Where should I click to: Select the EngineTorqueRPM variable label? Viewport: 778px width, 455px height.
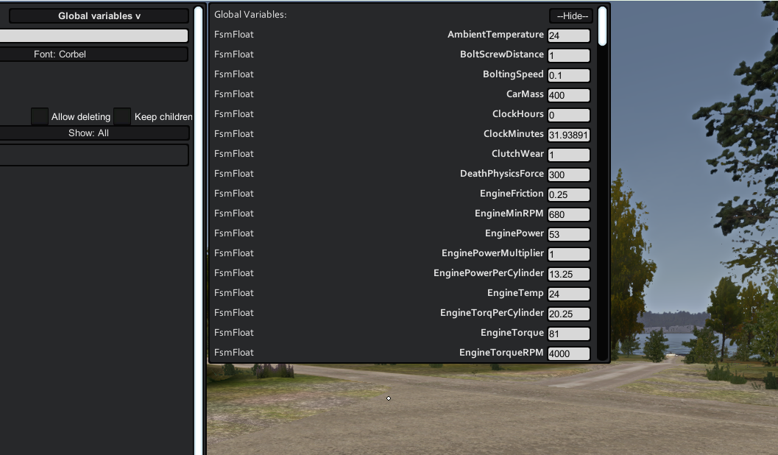pyautogui.click(x=501, y=352)
